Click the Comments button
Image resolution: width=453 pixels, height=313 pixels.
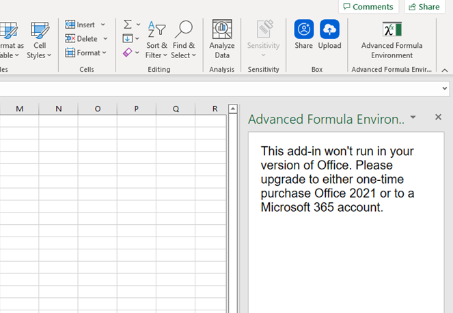point(368,7)
